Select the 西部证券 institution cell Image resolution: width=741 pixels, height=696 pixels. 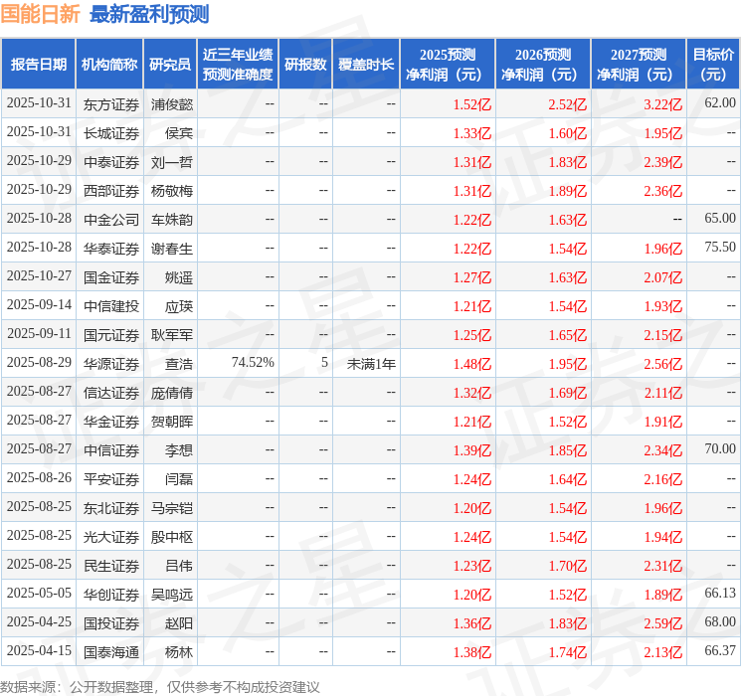click(111, 191)
